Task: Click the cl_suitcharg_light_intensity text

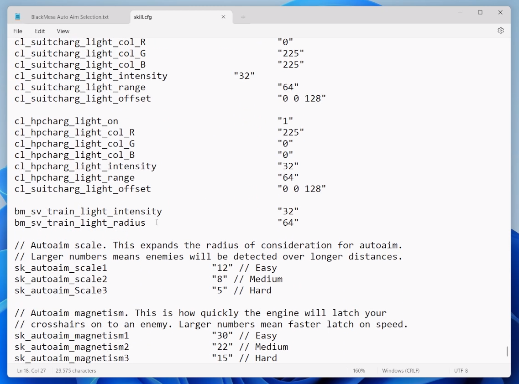Action: [91, 76]
